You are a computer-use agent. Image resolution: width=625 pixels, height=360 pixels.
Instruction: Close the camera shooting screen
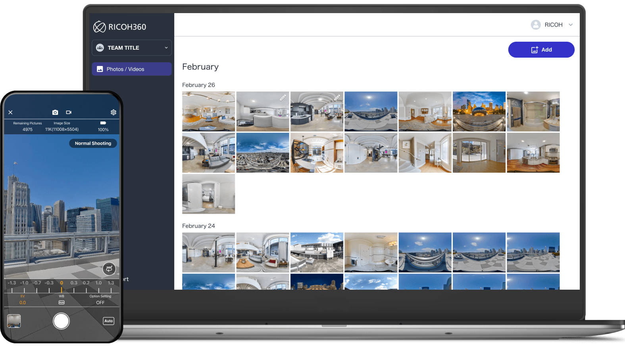(x=11, y=112)
